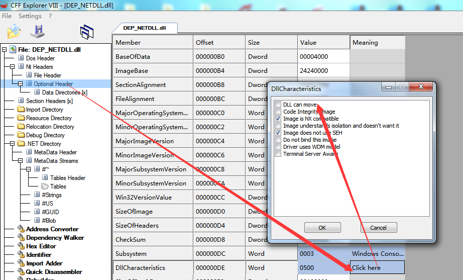Launch Dependency Walker from the tree
The width and height of the screenshot is (463, 280).
tap(55, 238)
